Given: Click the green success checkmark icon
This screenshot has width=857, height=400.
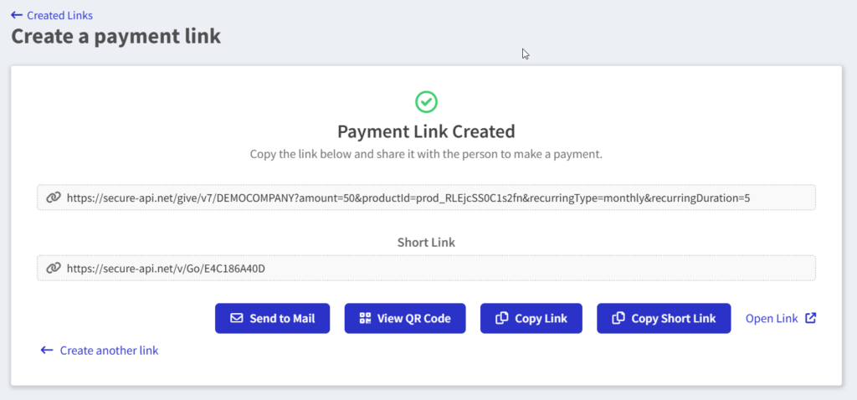Looking at the screenshot, I should (x=426, y=101).
